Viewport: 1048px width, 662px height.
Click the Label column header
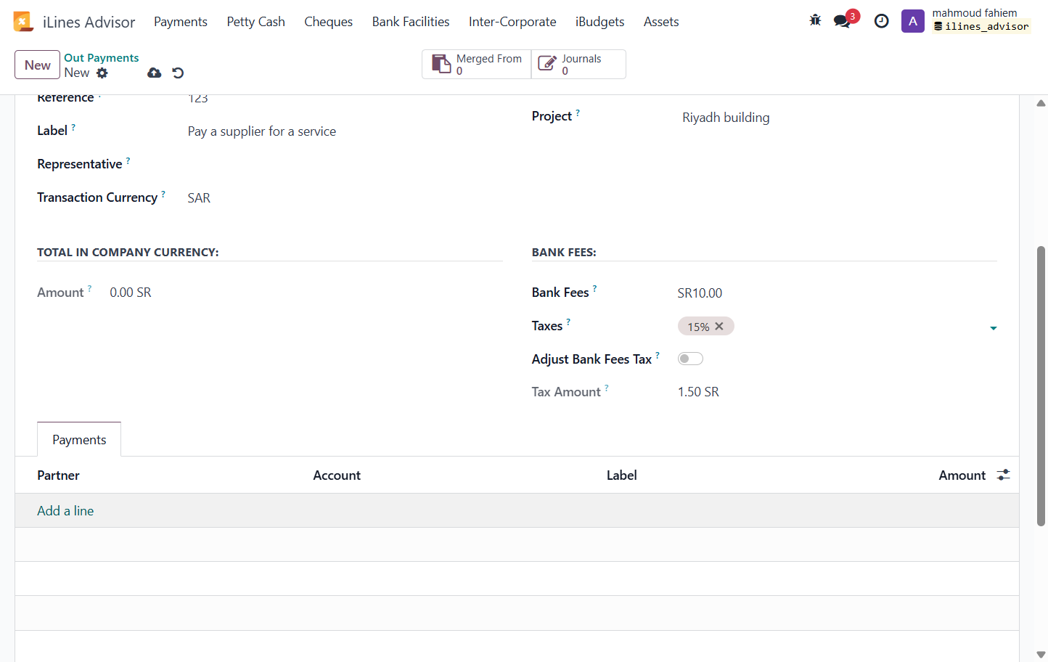622,475
